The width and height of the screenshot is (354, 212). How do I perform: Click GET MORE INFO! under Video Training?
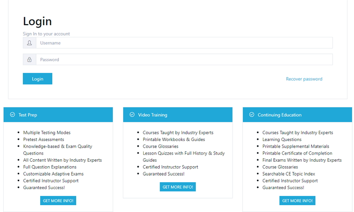tap(177, 187)
